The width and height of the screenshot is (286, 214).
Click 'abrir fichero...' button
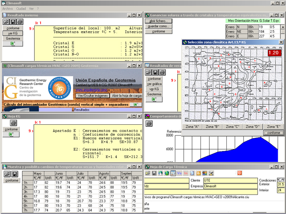[158, 21]
